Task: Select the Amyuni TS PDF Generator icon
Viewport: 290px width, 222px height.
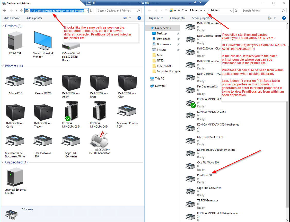Action: pyautogui.click(x=99, y=141)
